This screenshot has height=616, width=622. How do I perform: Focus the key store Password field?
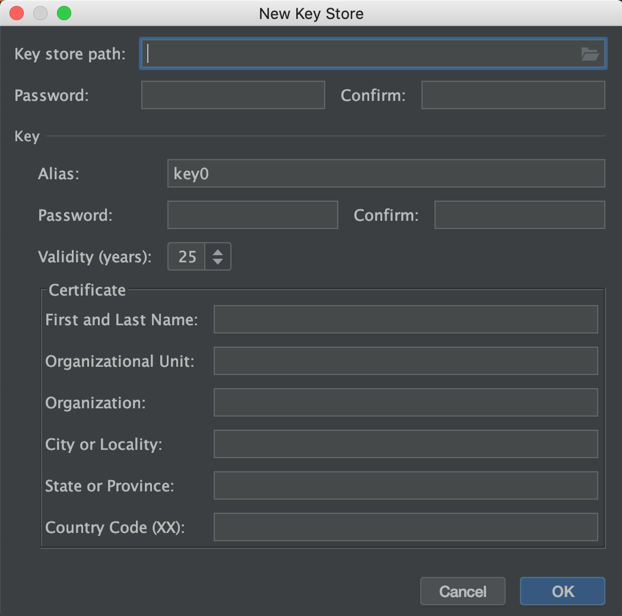coord(233,96)
